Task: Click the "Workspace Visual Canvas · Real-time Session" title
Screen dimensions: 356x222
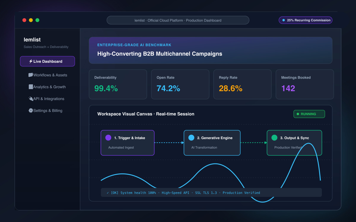Action: [146, 114]
